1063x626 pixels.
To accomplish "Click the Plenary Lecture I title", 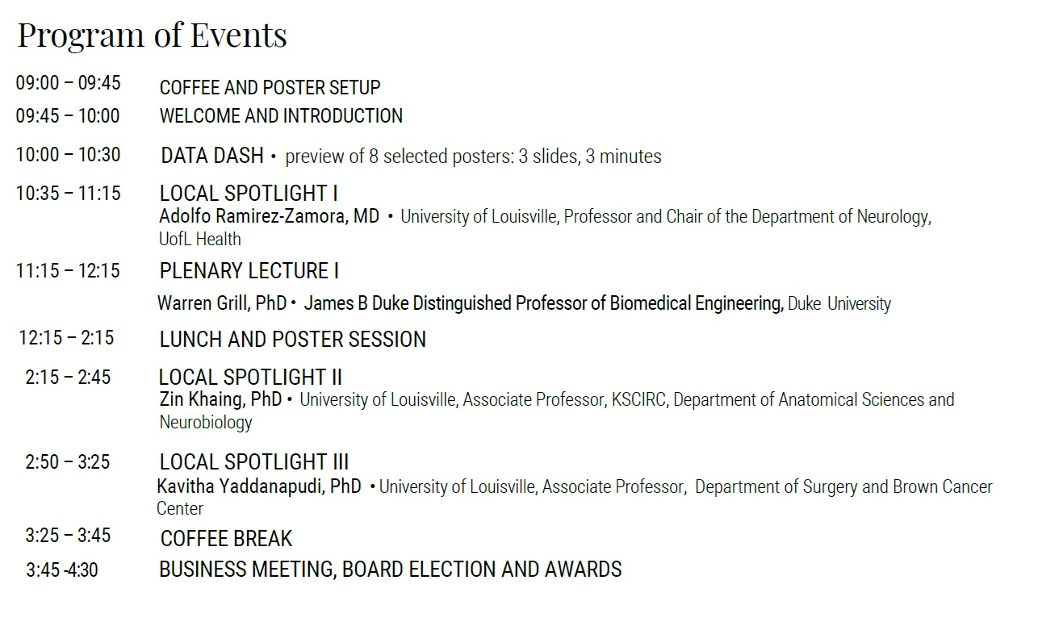I will (249, 271).
